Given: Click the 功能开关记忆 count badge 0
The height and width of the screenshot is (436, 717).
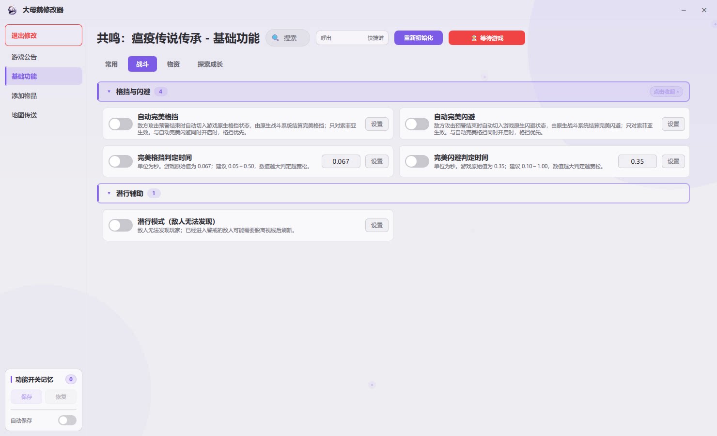Looking at the screenshot, I should pyautogui.click(x=71, y=379).
